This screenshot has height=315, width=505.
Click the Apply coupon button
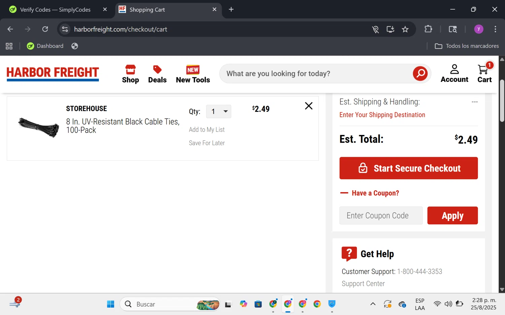(452, 216)
